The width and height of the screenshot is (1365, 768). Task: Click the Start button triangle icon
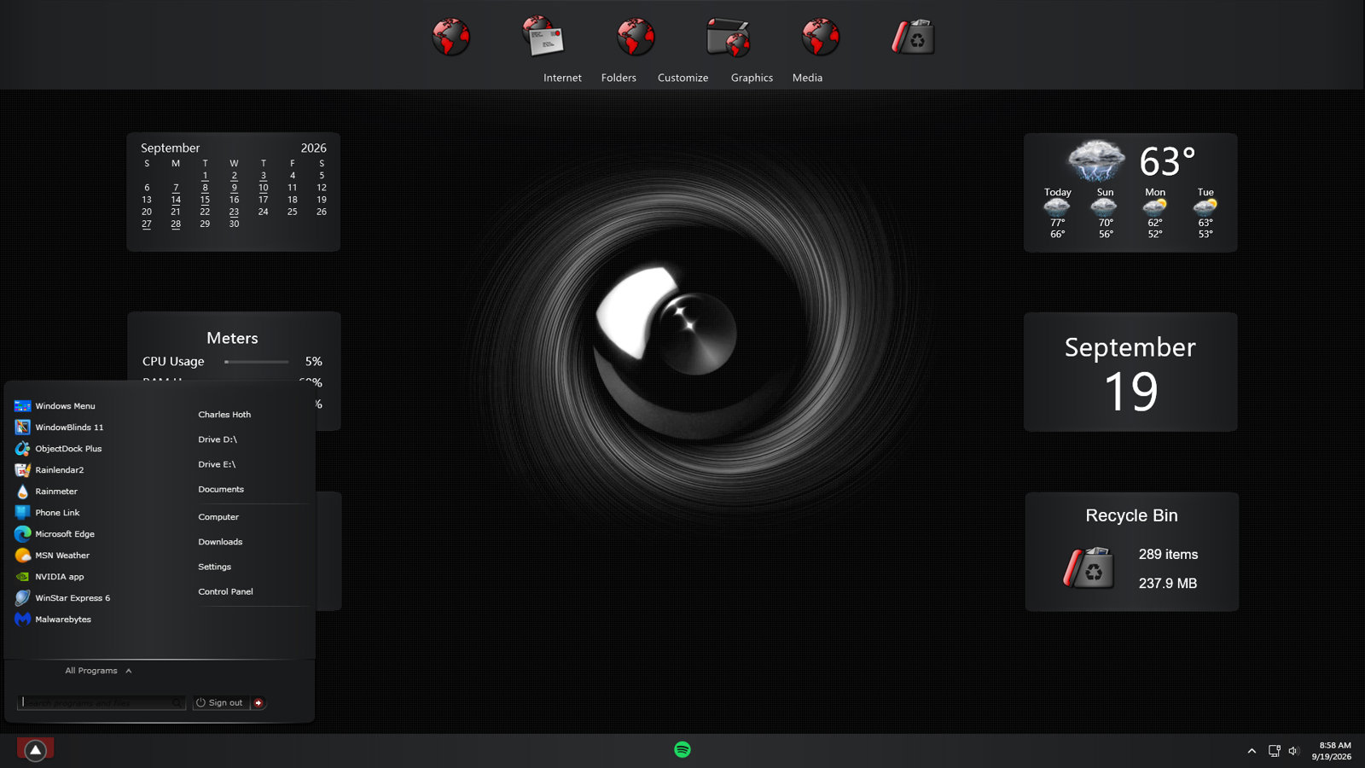[35, 749]
